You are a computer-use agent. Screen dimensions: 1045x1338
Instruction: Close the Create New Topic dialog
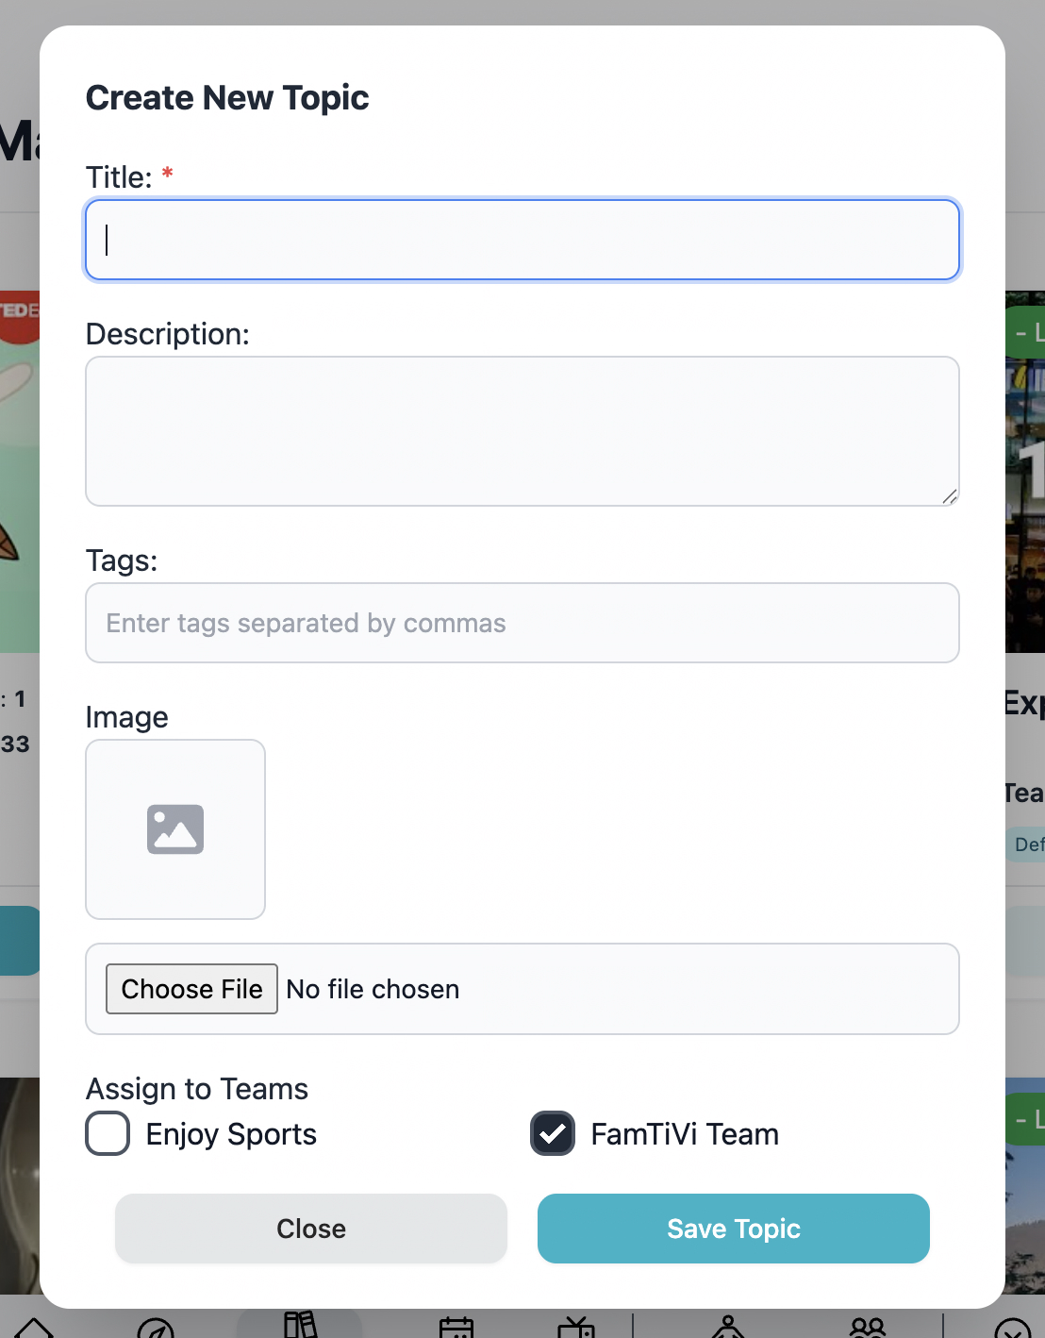(x=311, y=1229)
